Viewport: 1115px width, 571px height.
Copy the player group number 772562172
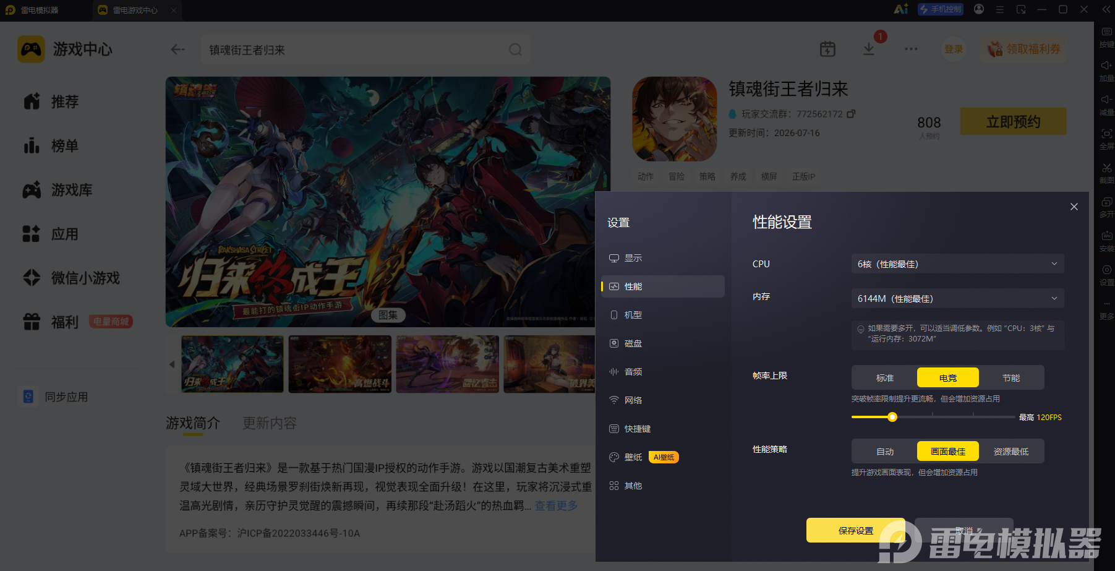coord(851,114)
